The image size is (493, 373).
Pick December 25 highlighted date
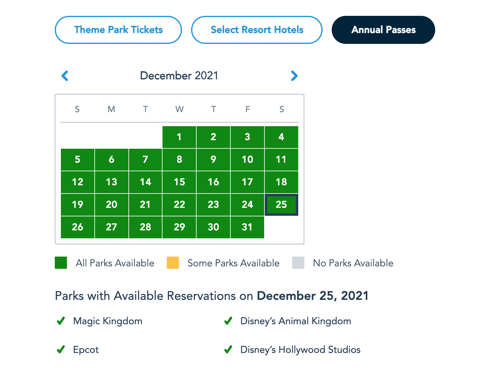[x=281, y=204]
